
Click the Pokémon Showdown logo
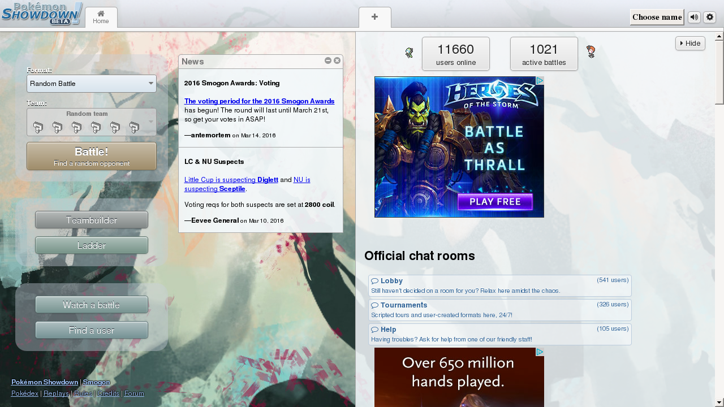(42, 14)
